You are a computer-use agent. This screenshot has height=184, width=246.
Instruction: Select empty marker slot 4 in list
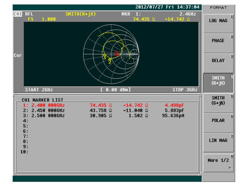pyautogui.click(x=25, y=121)
